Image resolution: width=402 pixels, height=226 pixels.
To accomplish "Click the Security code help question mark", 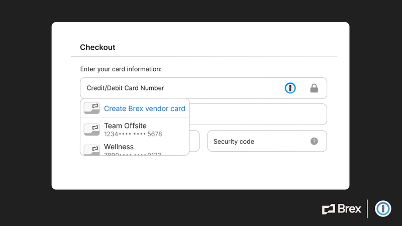I will coord(314,141).
